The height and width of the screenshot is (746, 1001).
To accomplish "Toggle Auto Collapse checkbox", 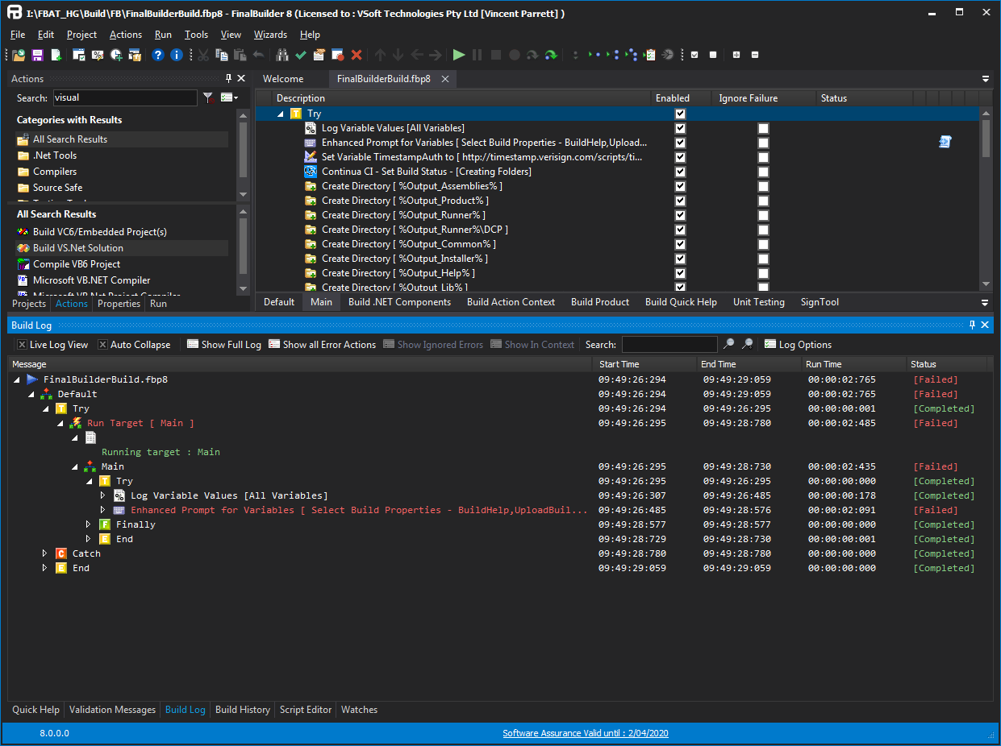I will coord(102,345).
